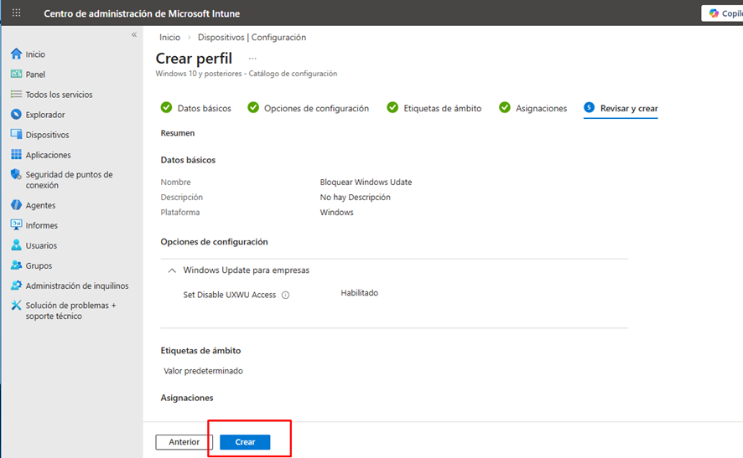Collapse the Windows Update para empresas section

(x=172, y=270)
